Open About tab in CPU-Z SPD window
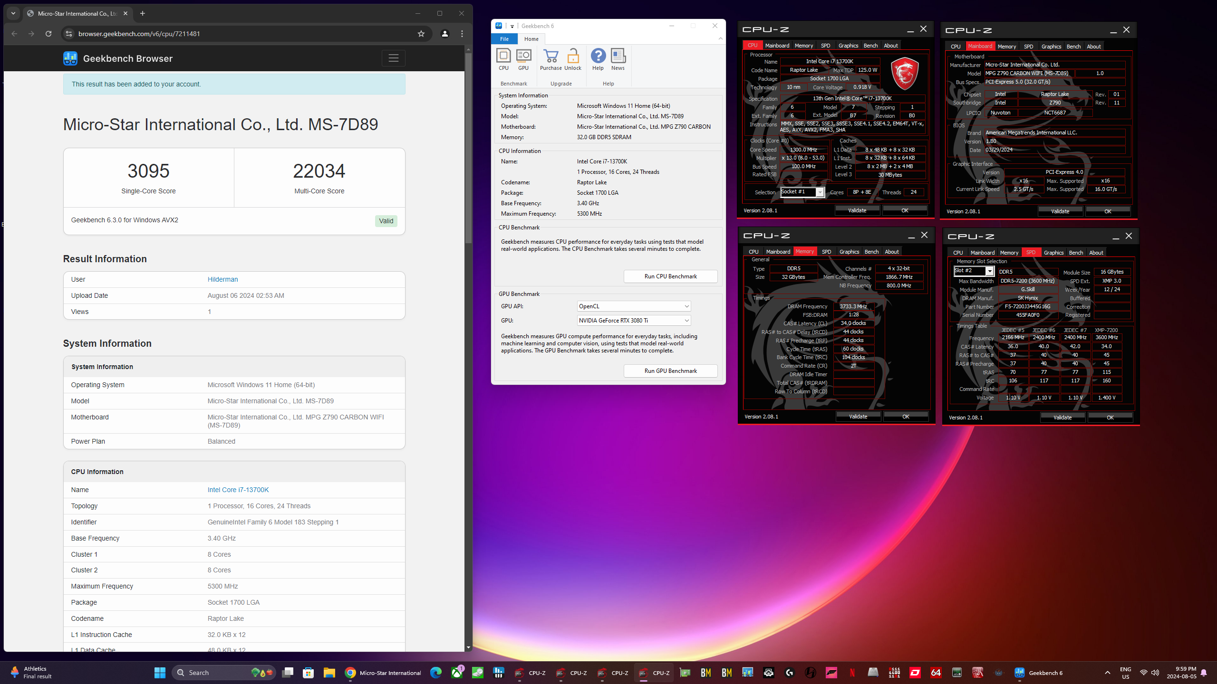 [x=1096, y=253]
